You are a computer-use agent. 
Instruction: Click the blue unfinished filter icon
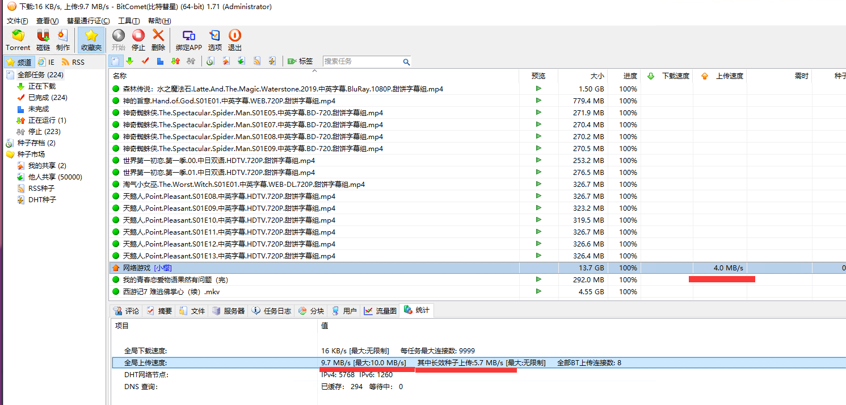pyautogui.click(x=161, y=61)
